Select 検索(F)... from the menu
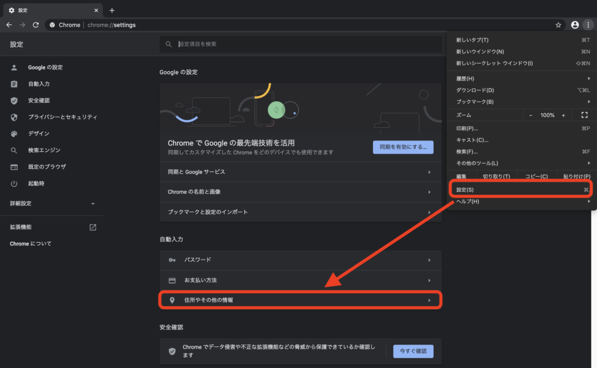 click(522, 152)
